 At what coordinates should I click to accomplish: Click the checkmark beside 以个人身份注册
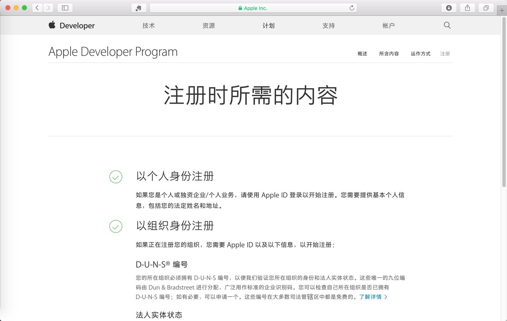tap(116, 177)
